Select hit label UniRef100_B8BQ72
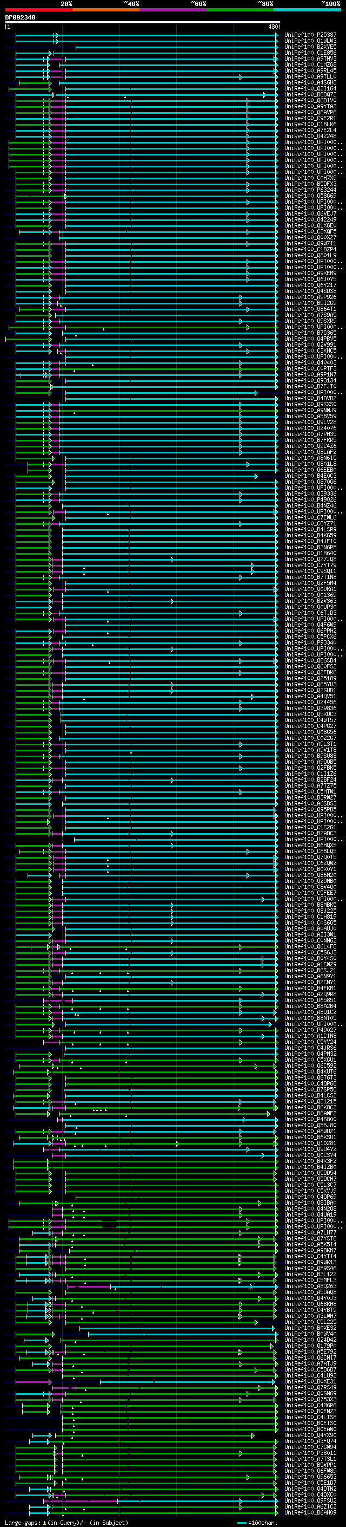 (x=310, y=94)
